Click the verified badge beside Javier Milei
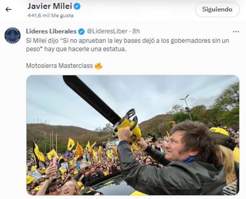 (x=77, y=6)
